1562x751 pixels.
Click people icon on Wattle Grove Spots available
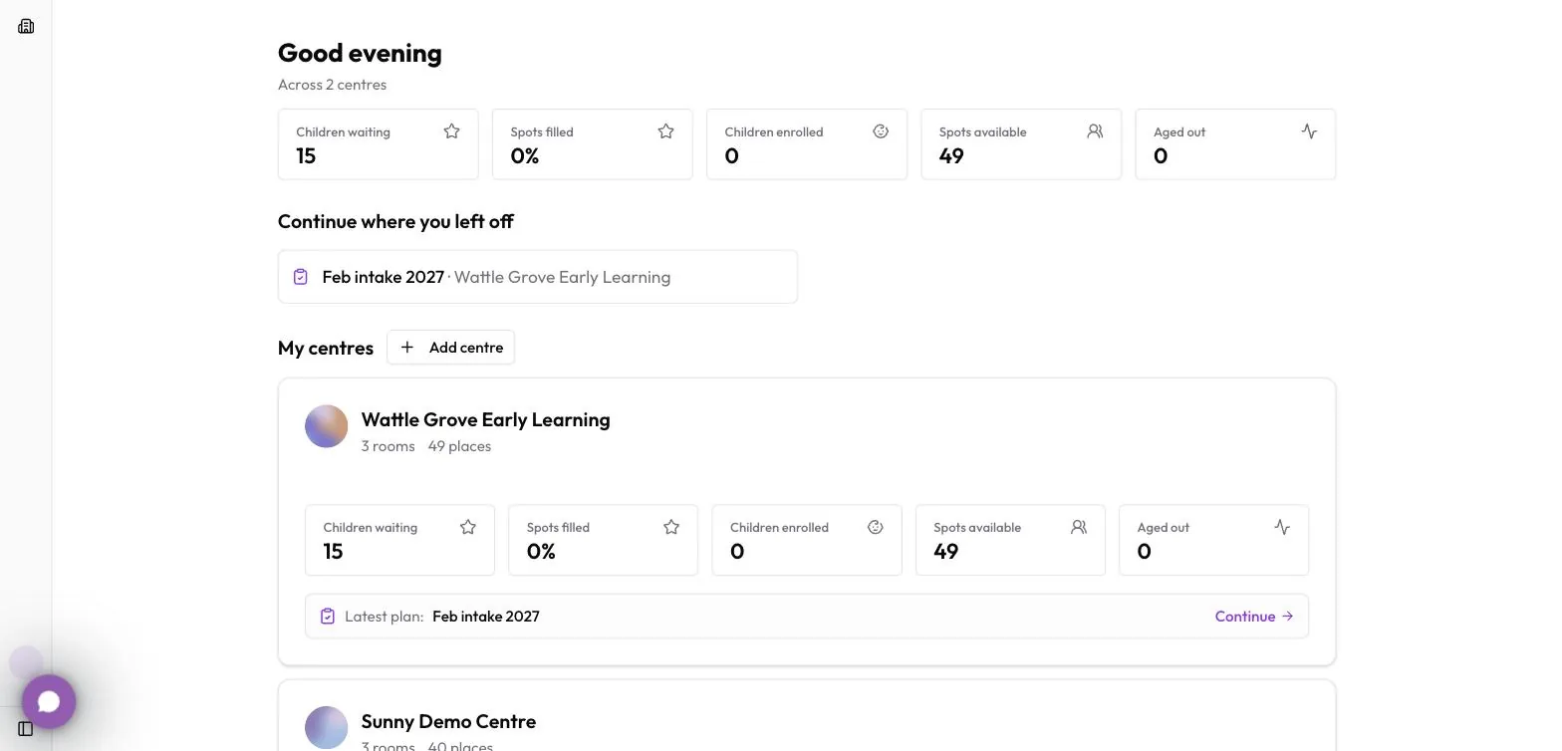pyautogui.click(x=1079, y=527)
